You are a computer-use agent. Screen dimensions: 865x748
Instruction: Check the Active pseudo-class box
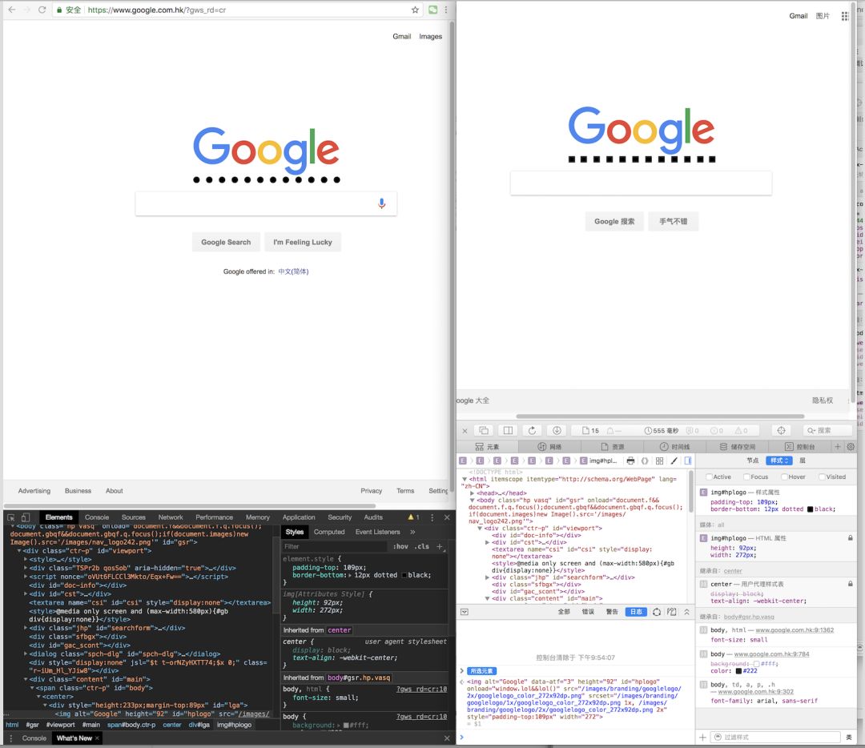(x=710, y=477)
